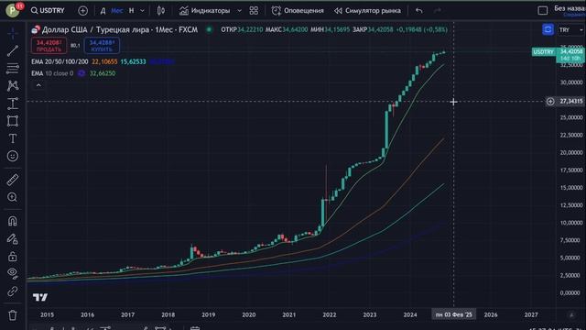The height and width of the screenshot is (330, 586).
Task: Select the EMA 10 close 0 legend
Action: (x=52, y=73)
